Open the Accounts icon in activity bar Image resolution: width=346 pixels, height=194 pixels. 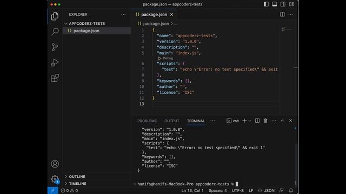point(55,164)
